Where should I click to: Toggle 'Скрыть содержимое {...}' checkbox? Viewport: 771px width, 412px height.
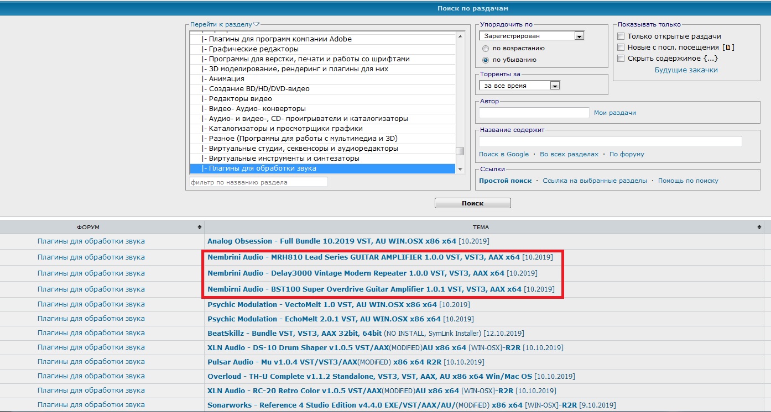coord(621,59)
